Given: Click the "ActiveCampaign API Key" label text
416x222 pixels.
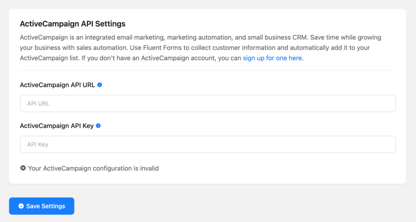Looking at the screenshot, I should [57, 126].
